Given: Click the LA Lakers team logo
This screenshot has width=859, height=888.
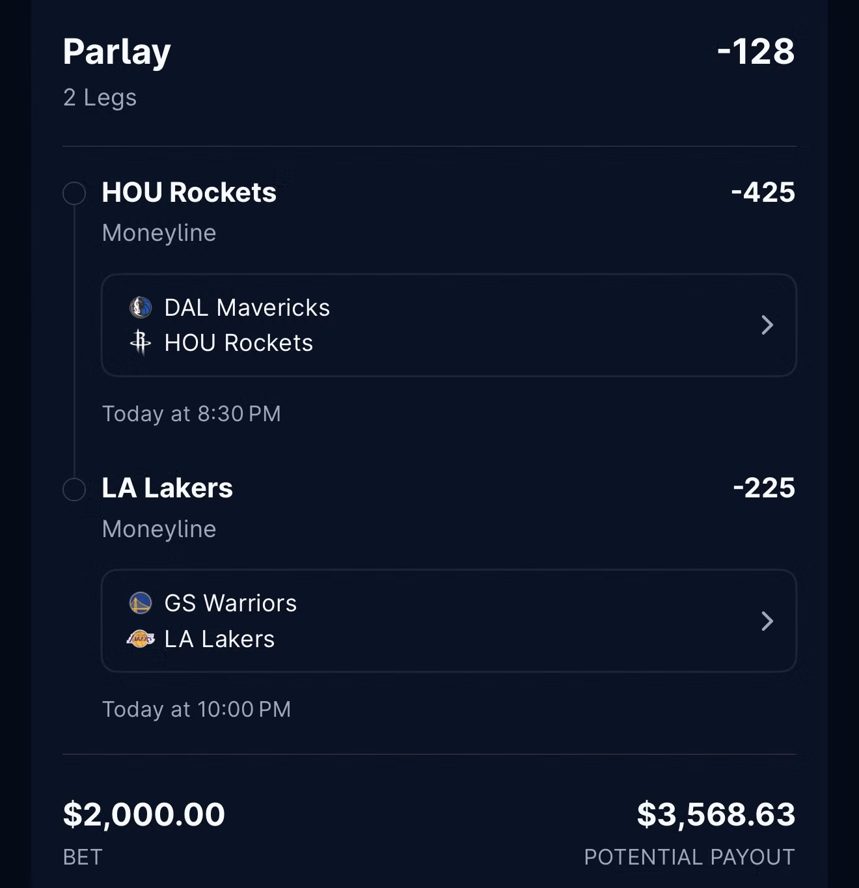Looking at the screenshot, I should click(141, 639).
